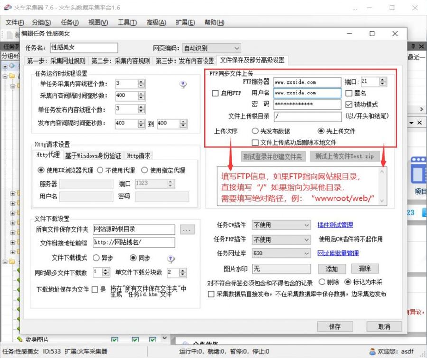Select the 先发布数据 upload order
The width and height of the screenshot is (427, 358).
click(255, 131)
